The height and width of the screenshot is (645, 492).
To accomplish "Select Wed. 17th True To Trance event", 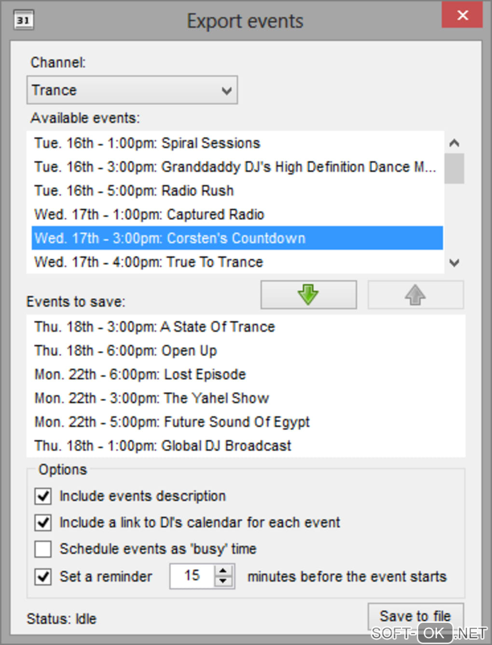I will [x=149, y=262].
